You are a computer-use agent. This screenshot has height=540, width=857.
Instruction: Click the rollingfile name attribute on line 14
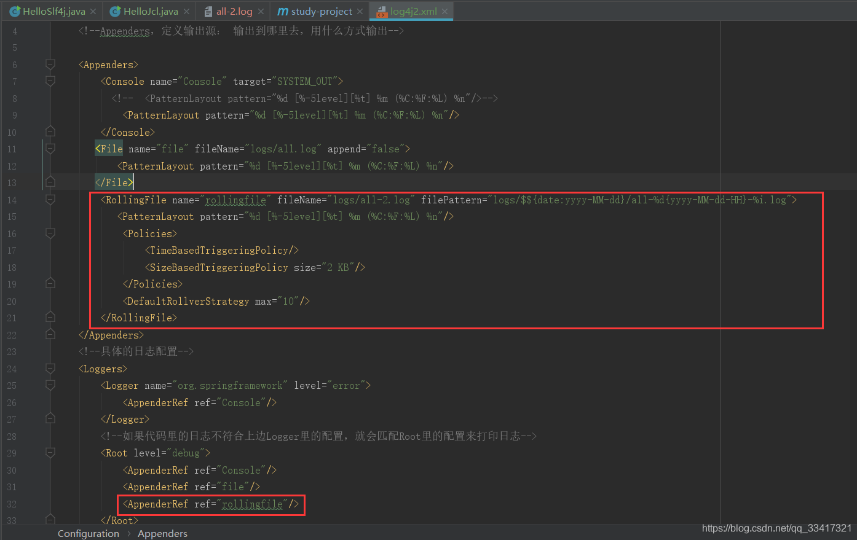coord(235,200)
